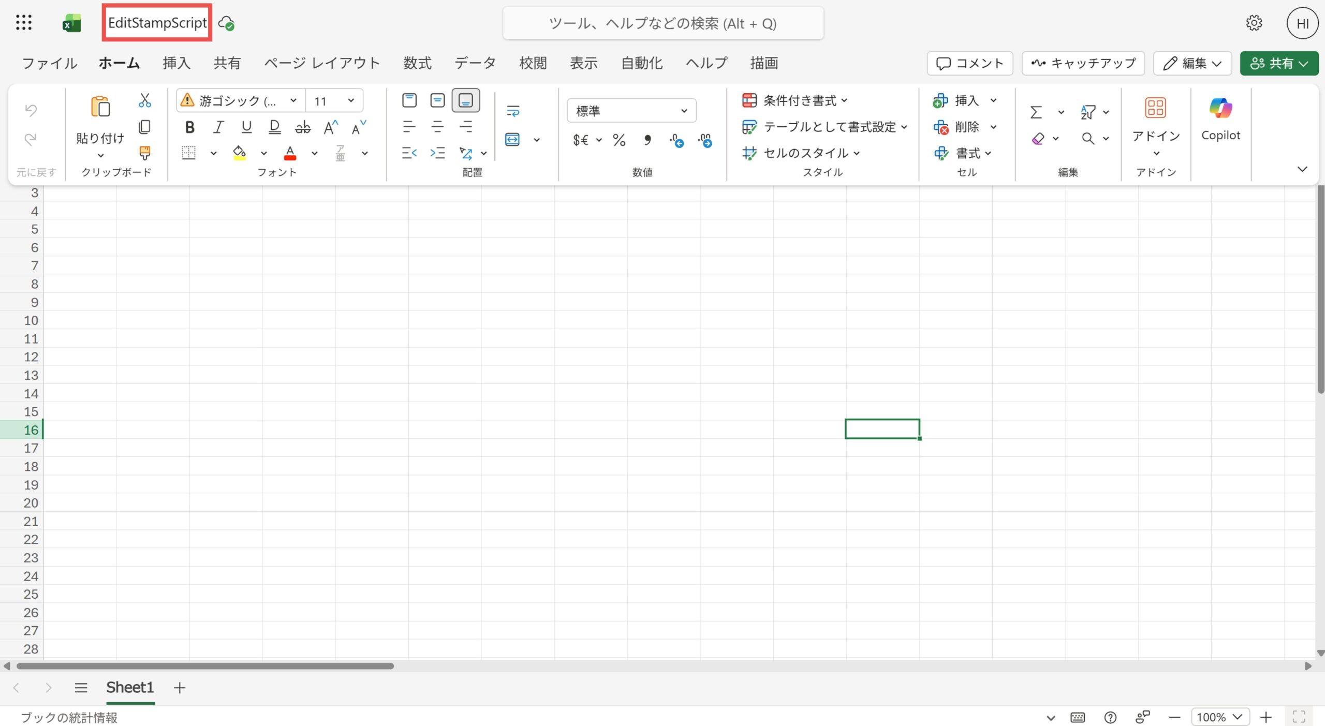
Task: Click the format painter icon
Action: click(144, 154)
